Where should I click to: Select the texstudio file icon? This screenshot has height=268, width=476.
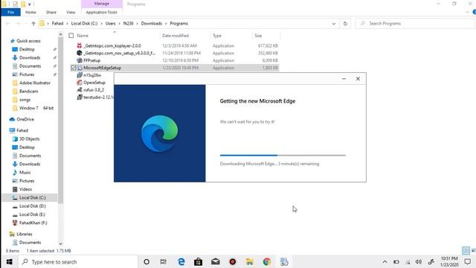pyautogui.click(x=80, y=98)
